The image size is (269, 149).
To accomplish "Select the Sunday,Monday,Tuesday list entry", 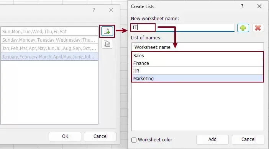I will pos(49,40).
